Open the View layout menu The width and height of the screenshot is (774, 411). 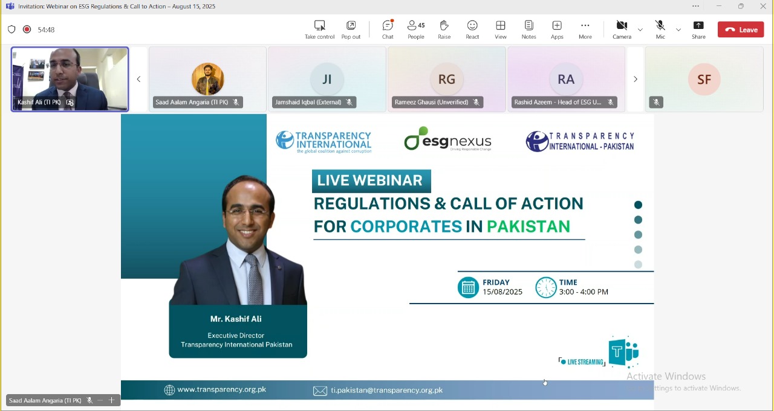501,29
